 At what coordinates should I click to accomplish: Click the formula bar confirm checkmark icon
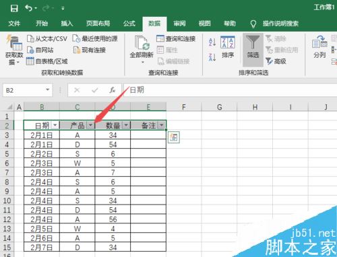click(94, 90)
